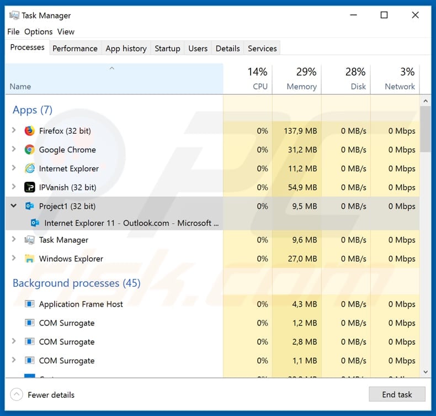Click the Task Manager title bar icon

coord(14,15)
